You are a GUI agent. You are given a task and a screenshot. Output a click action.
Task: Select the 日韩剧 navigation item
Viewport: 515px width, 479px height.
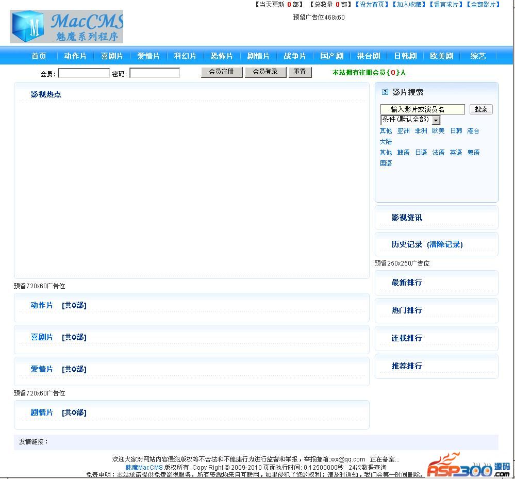(x=405, y=56)
